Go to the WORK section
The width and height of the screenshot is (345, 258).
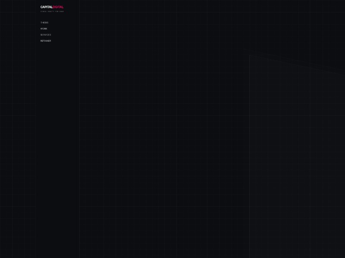pyautogui.click(x=44, y=29)
